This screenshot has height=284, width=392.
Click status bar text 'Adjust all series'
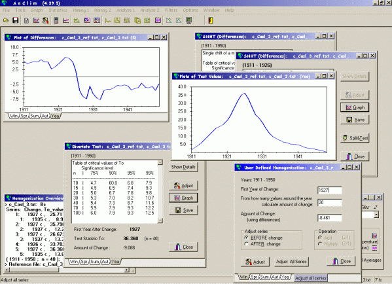tap(15, 280)
